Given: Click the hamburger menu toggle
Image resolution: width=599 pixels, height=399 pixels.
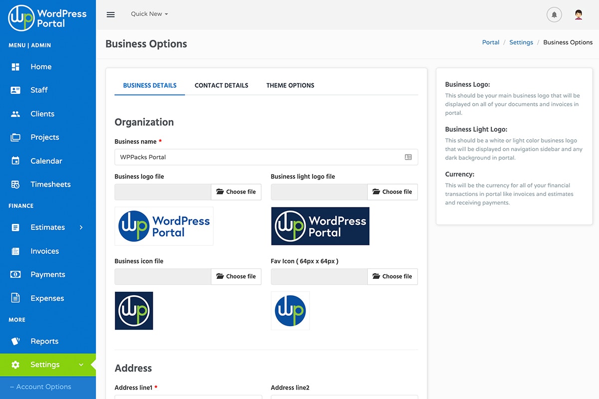Looking at the screenshot, I should 110,14.
